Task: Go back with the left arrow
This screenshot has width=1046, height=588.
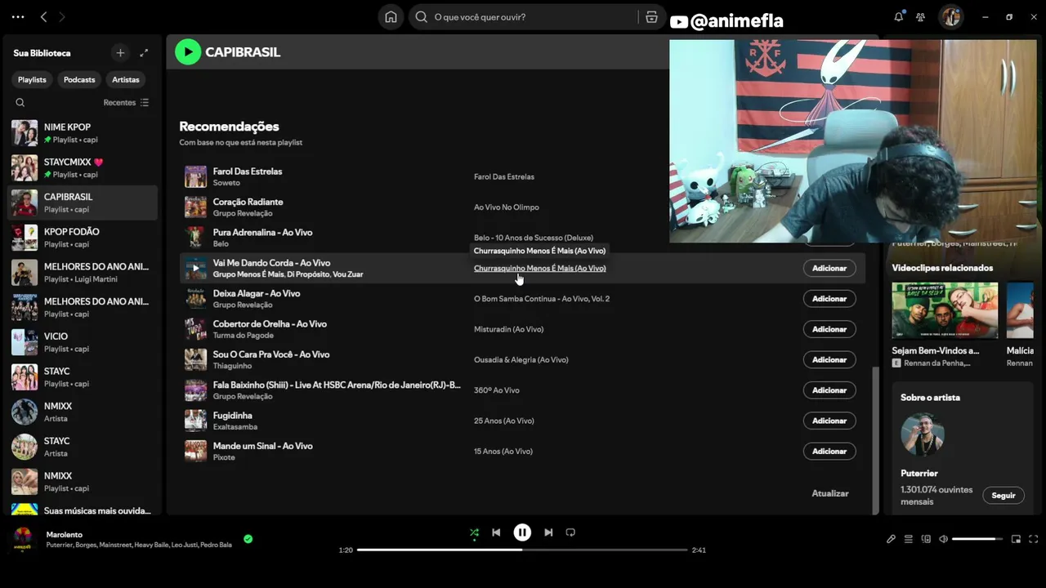Action: point(44,16)
